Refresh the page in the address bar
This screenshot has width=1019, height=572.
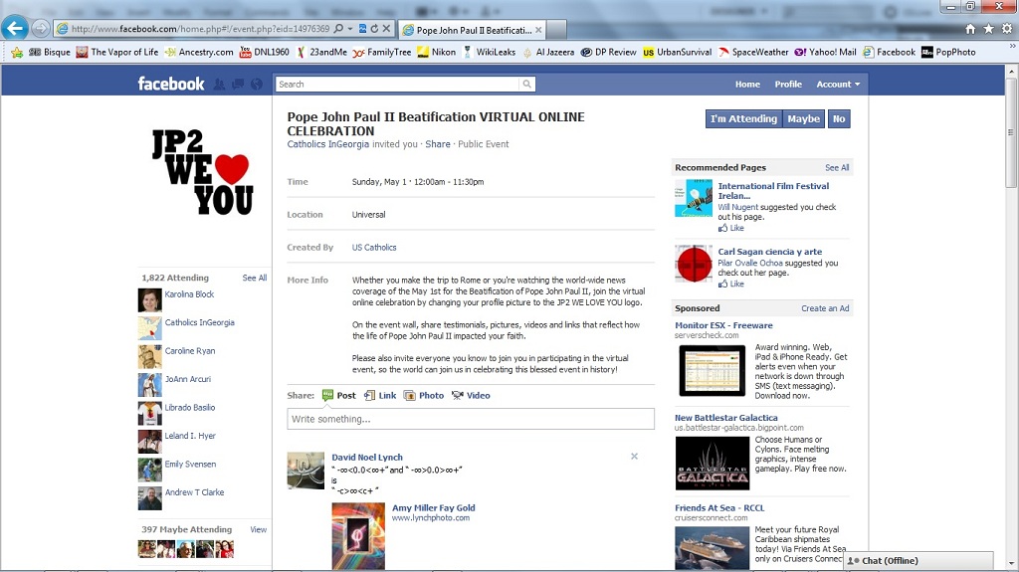click(374, 29)
